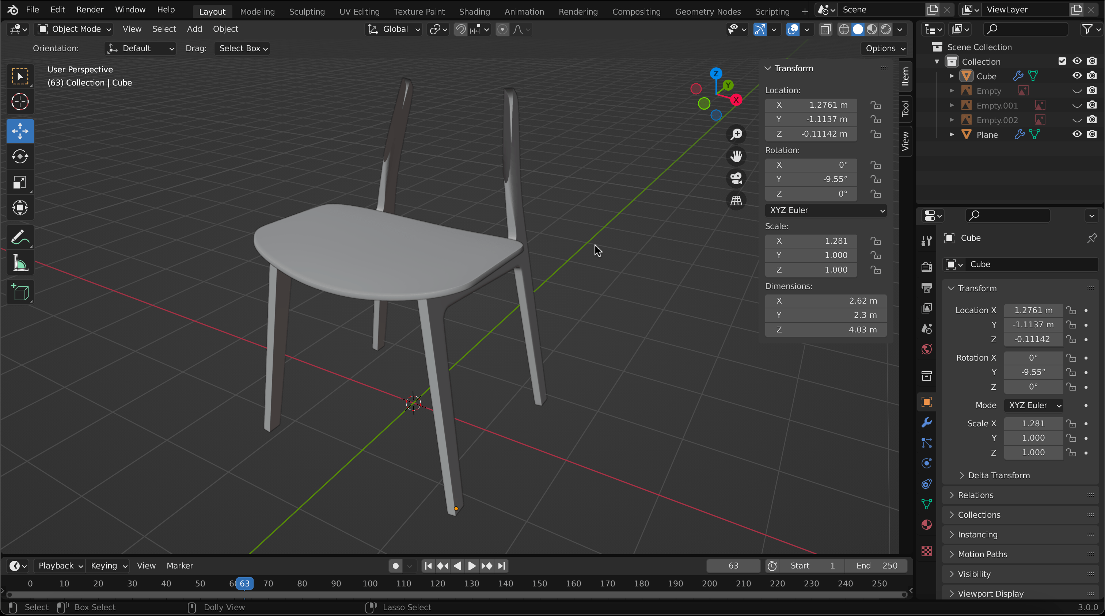This screenshot has height=616, width=1105.
Task: Toggle proportional editing in header
Action: click(x=502, y=29)
